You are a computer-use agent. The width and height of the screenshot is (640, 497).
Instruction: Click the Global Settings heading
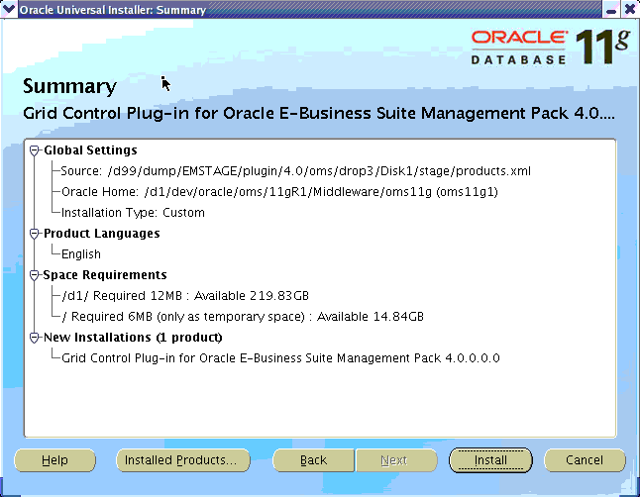(x=90, y=150)
